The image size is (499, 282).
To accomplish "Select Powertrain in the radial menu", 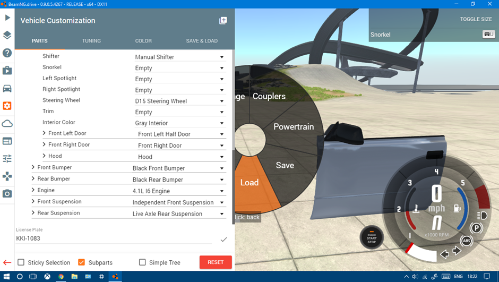I will click(294, 127).
